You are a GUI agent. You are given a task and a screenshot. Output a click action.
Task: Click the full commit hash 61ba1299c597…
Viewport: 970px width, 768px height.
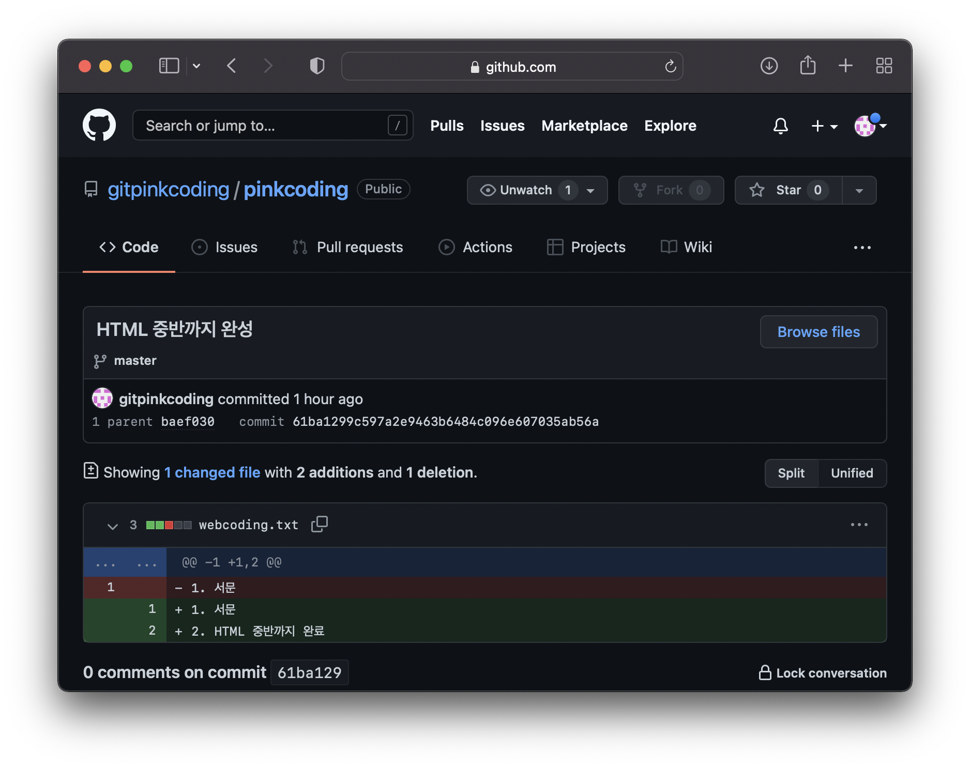[x=446, y=422]
